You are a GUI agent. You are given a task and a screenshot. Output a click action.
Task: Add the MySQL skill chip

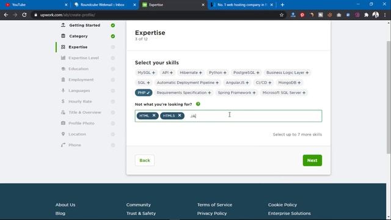click(147, 73)
